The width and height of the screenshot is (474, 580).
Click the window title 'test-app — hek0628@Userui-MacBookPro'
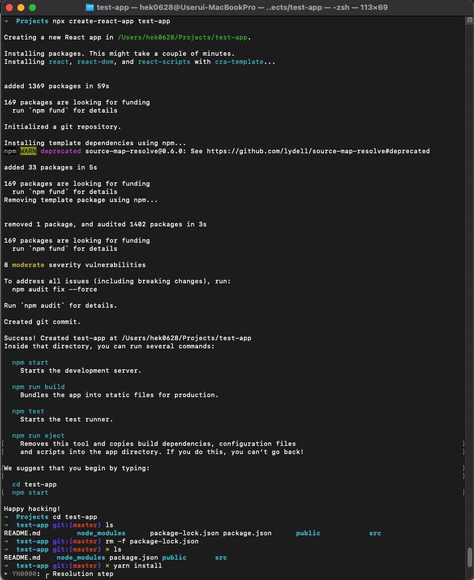(176, 8)
